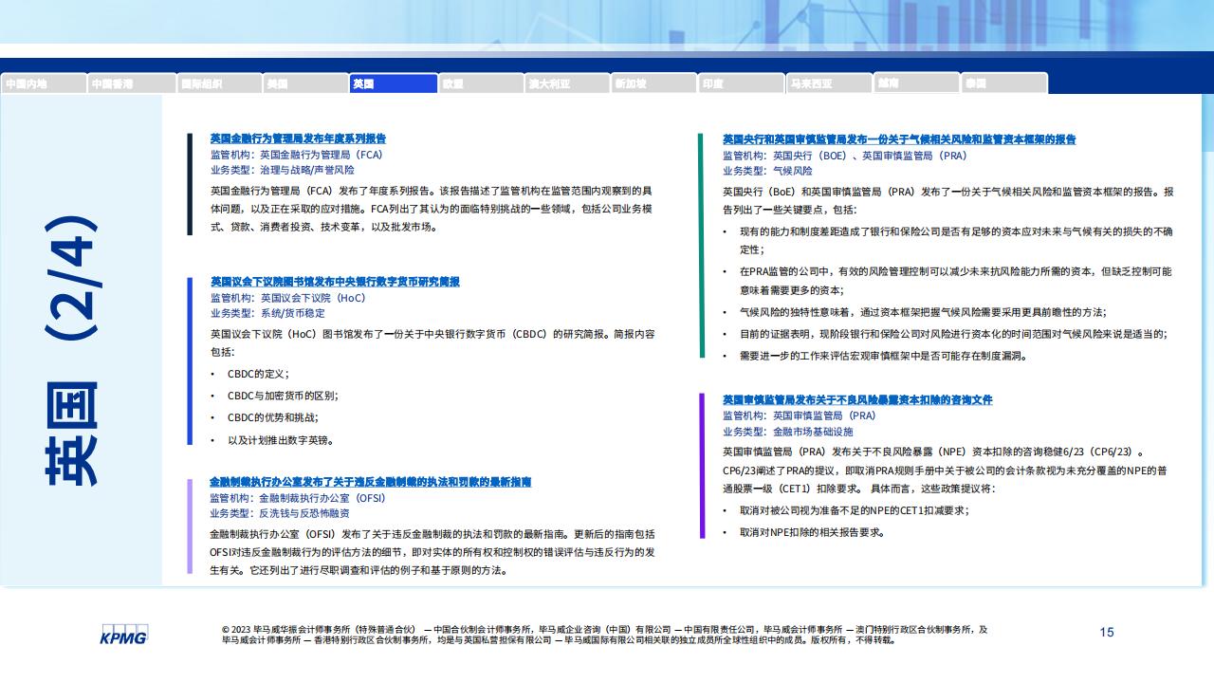Screen dimensions: 1214x683
Task: Click text 监管机构：英国金融行为管理局（FCA）
Action: click(x=297, y=154)
